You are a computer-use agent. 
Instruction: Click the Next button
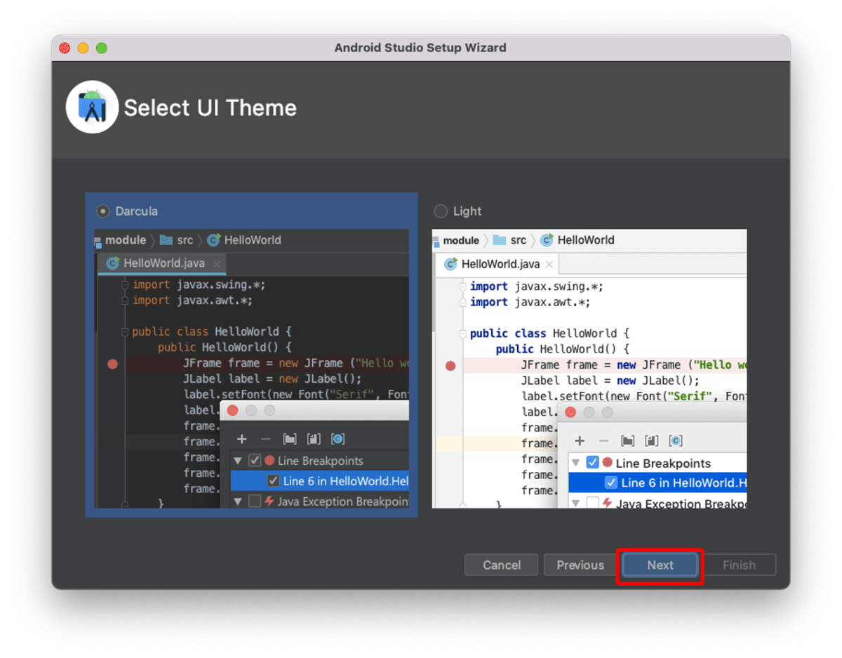[x=660, y=565]
